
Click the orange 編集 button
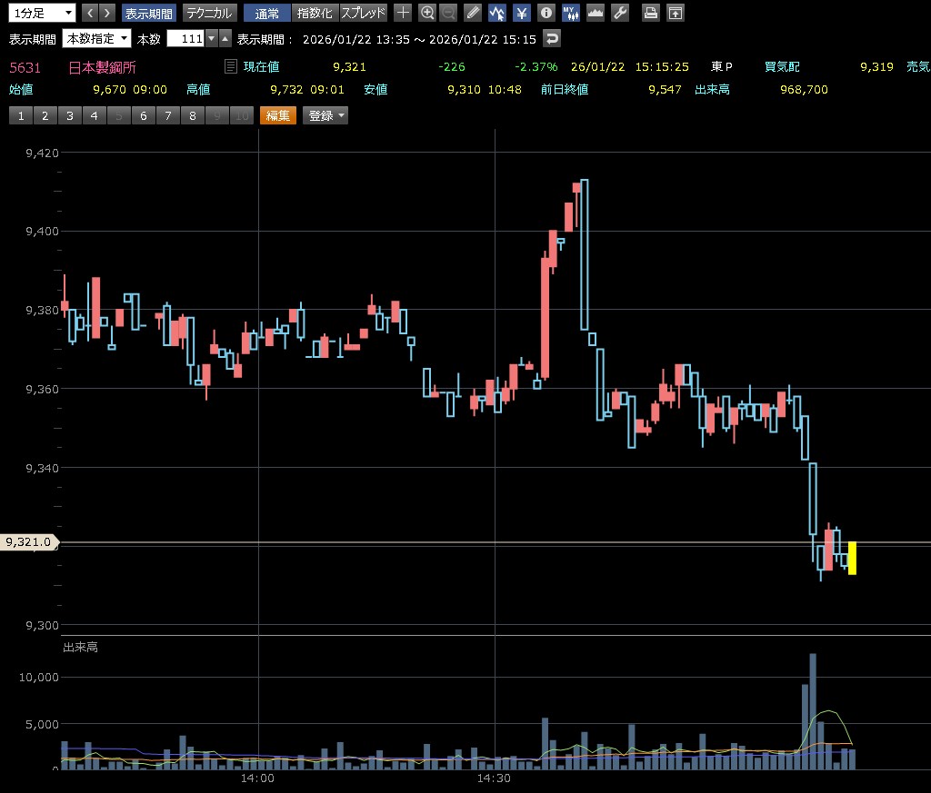click(277, 115)
